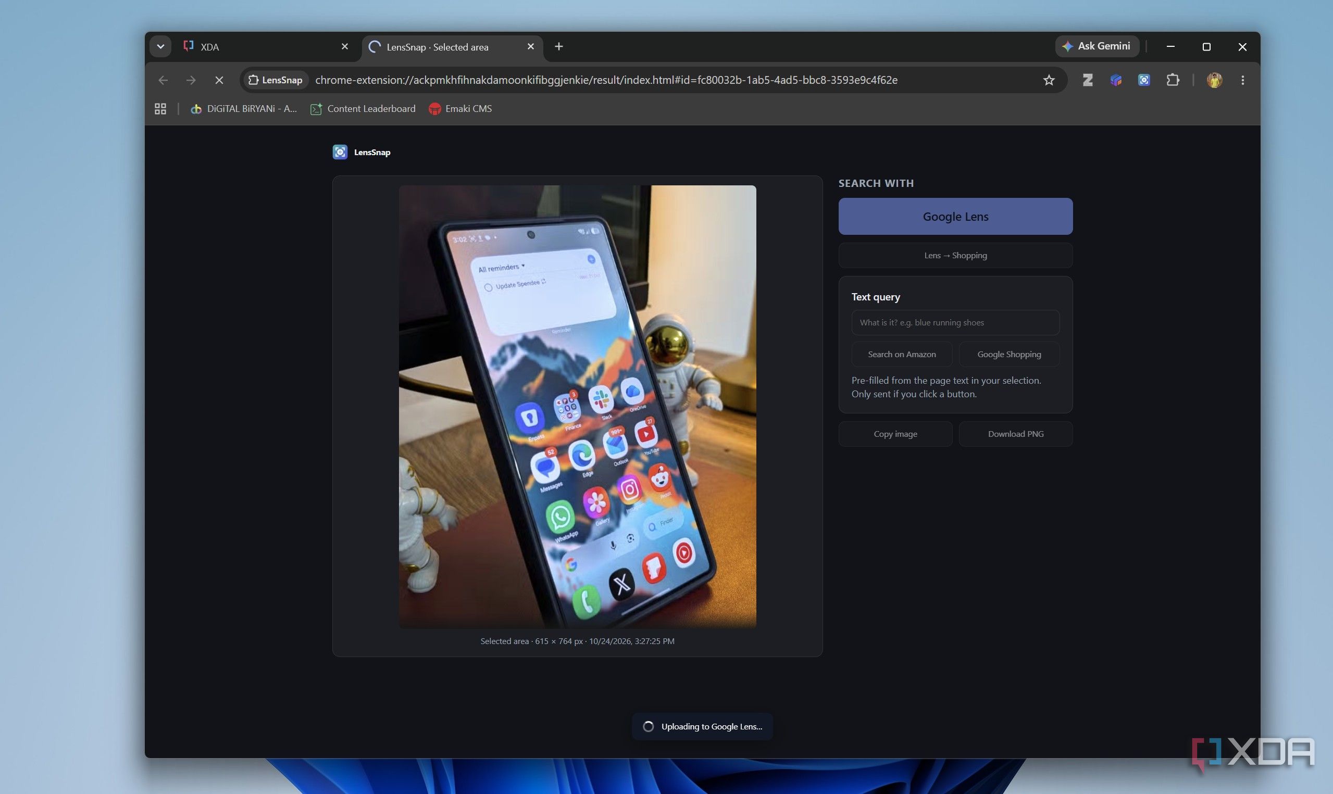Open the Content Leaderboard bookmark
1333x794 pixels.
(x=363, y=109)
